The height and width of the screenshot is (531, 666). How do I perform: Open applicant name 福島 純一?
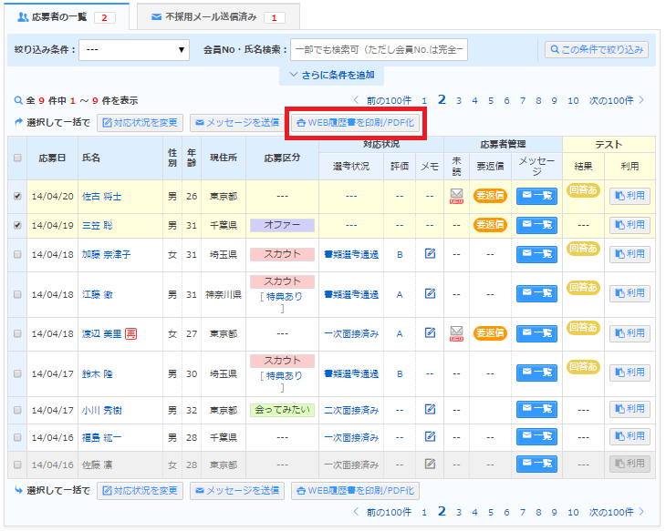[x=101, y=437]
